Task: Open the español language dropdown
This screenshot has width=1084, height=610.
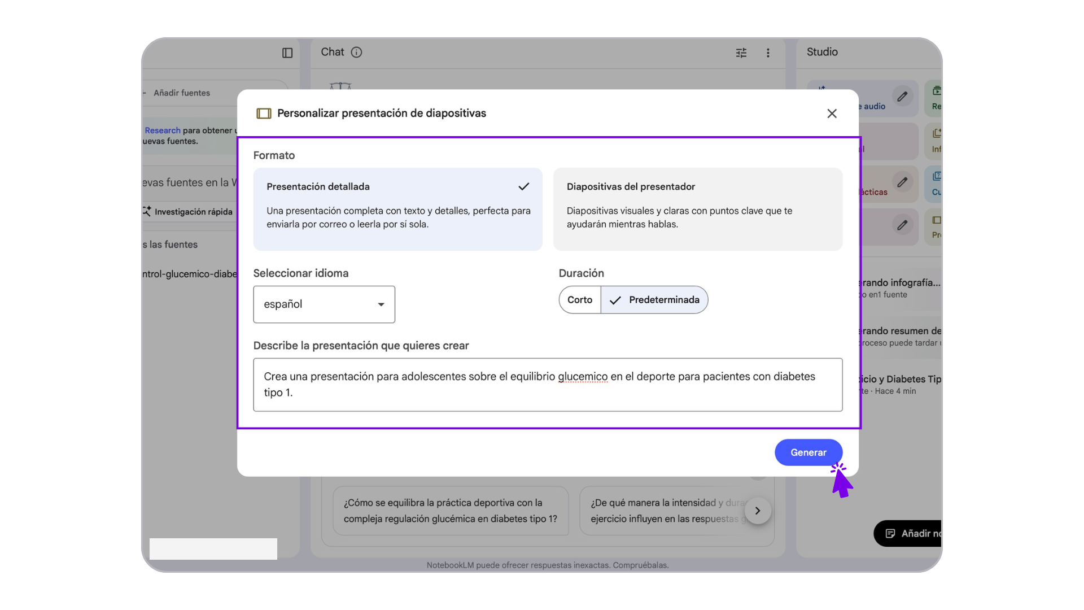Action: [x=324, y=304]
